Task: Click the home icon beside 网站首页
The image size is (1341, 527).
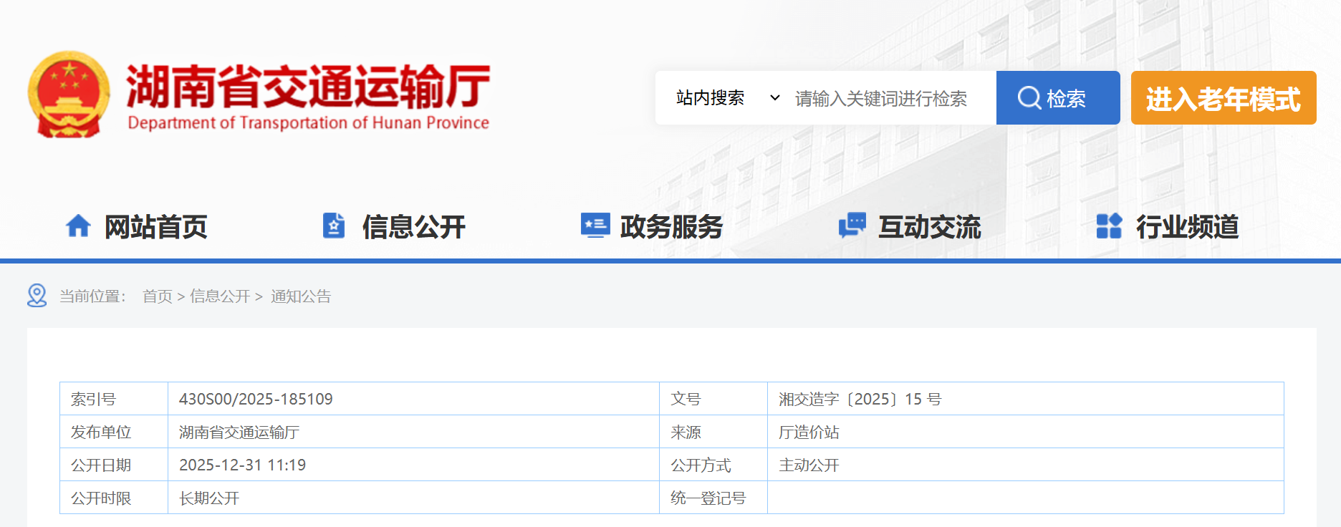Action: [78, 226]
